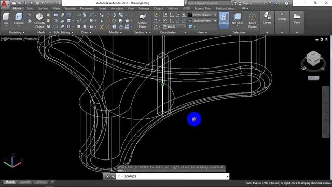Screen dimensions: 332x187
Task: Click the Help question mark icon
Action: pos(286,3)
